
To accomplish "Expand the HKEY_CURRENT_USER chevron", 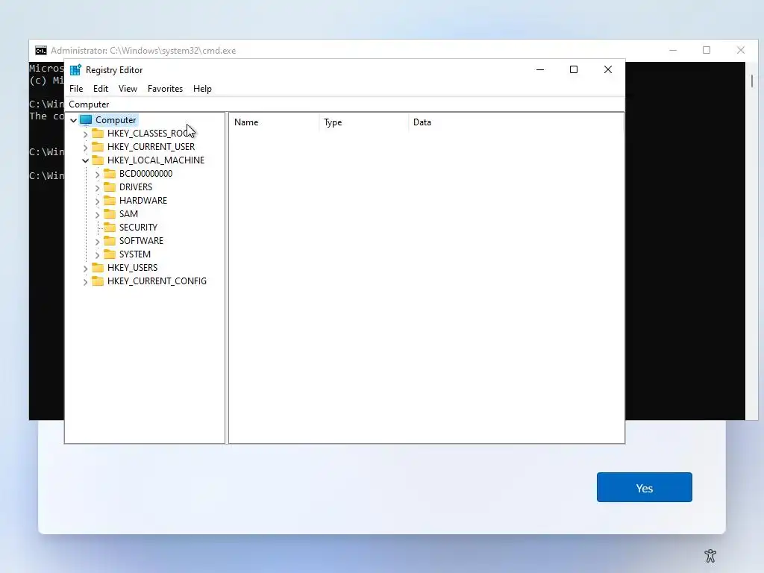I will [85, 147].
